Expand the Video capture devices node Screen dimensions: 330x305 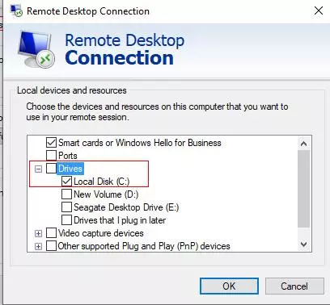(x=39, y=233)
